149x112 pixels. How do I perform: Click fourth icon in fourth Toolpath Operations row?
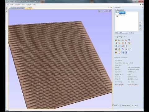point(126,49)
